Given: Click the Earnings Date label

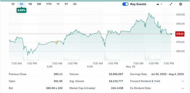Looking at the screenshot, I should 138,74.
